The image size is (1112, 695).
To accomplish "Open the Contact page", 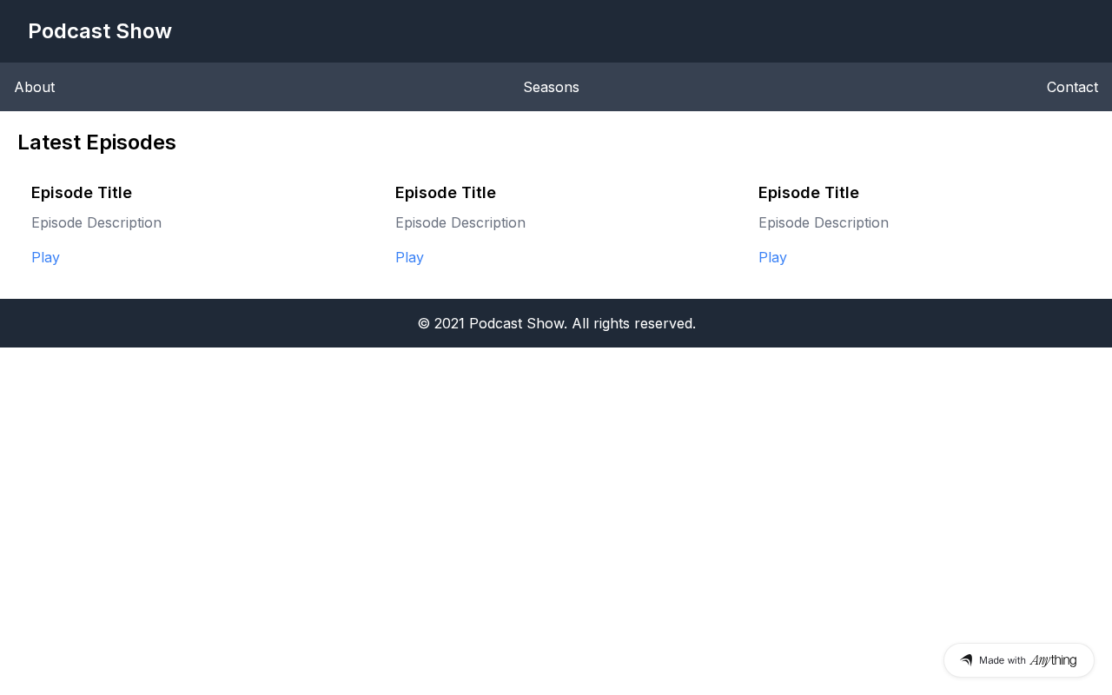I will click(1072, 87).
